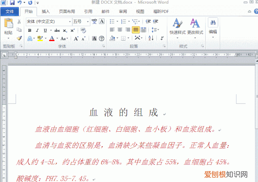This screenshot has height=182, width=258.
Task: Apply the paragraph shading paint bucket
Action: (x=112, y=38)
